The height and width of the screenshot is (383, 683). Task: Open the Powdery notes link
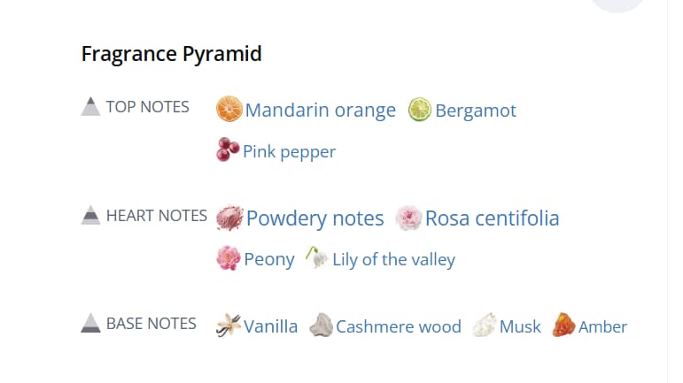point(315,218)
